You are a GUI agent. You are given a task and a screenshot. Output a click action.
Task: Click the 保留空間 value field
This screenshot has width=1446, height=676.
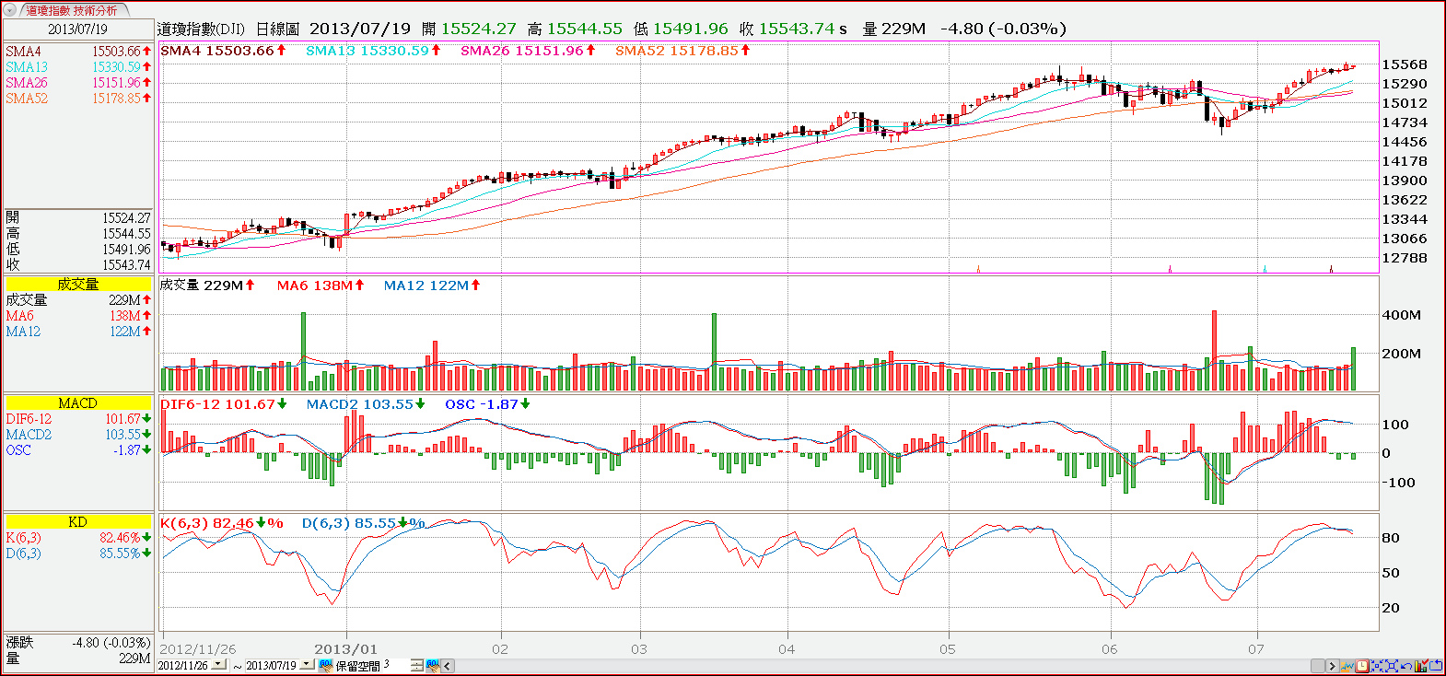(395, 665)
